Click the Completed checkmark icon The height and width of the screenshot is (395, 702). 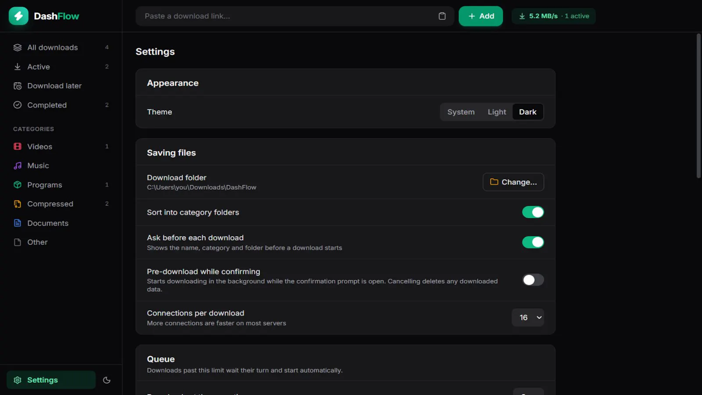click(18, 105)
